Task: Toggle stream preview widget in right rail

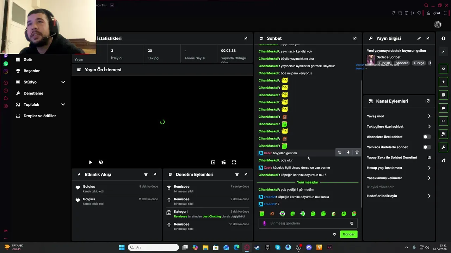Action: [x=443, y=69]
